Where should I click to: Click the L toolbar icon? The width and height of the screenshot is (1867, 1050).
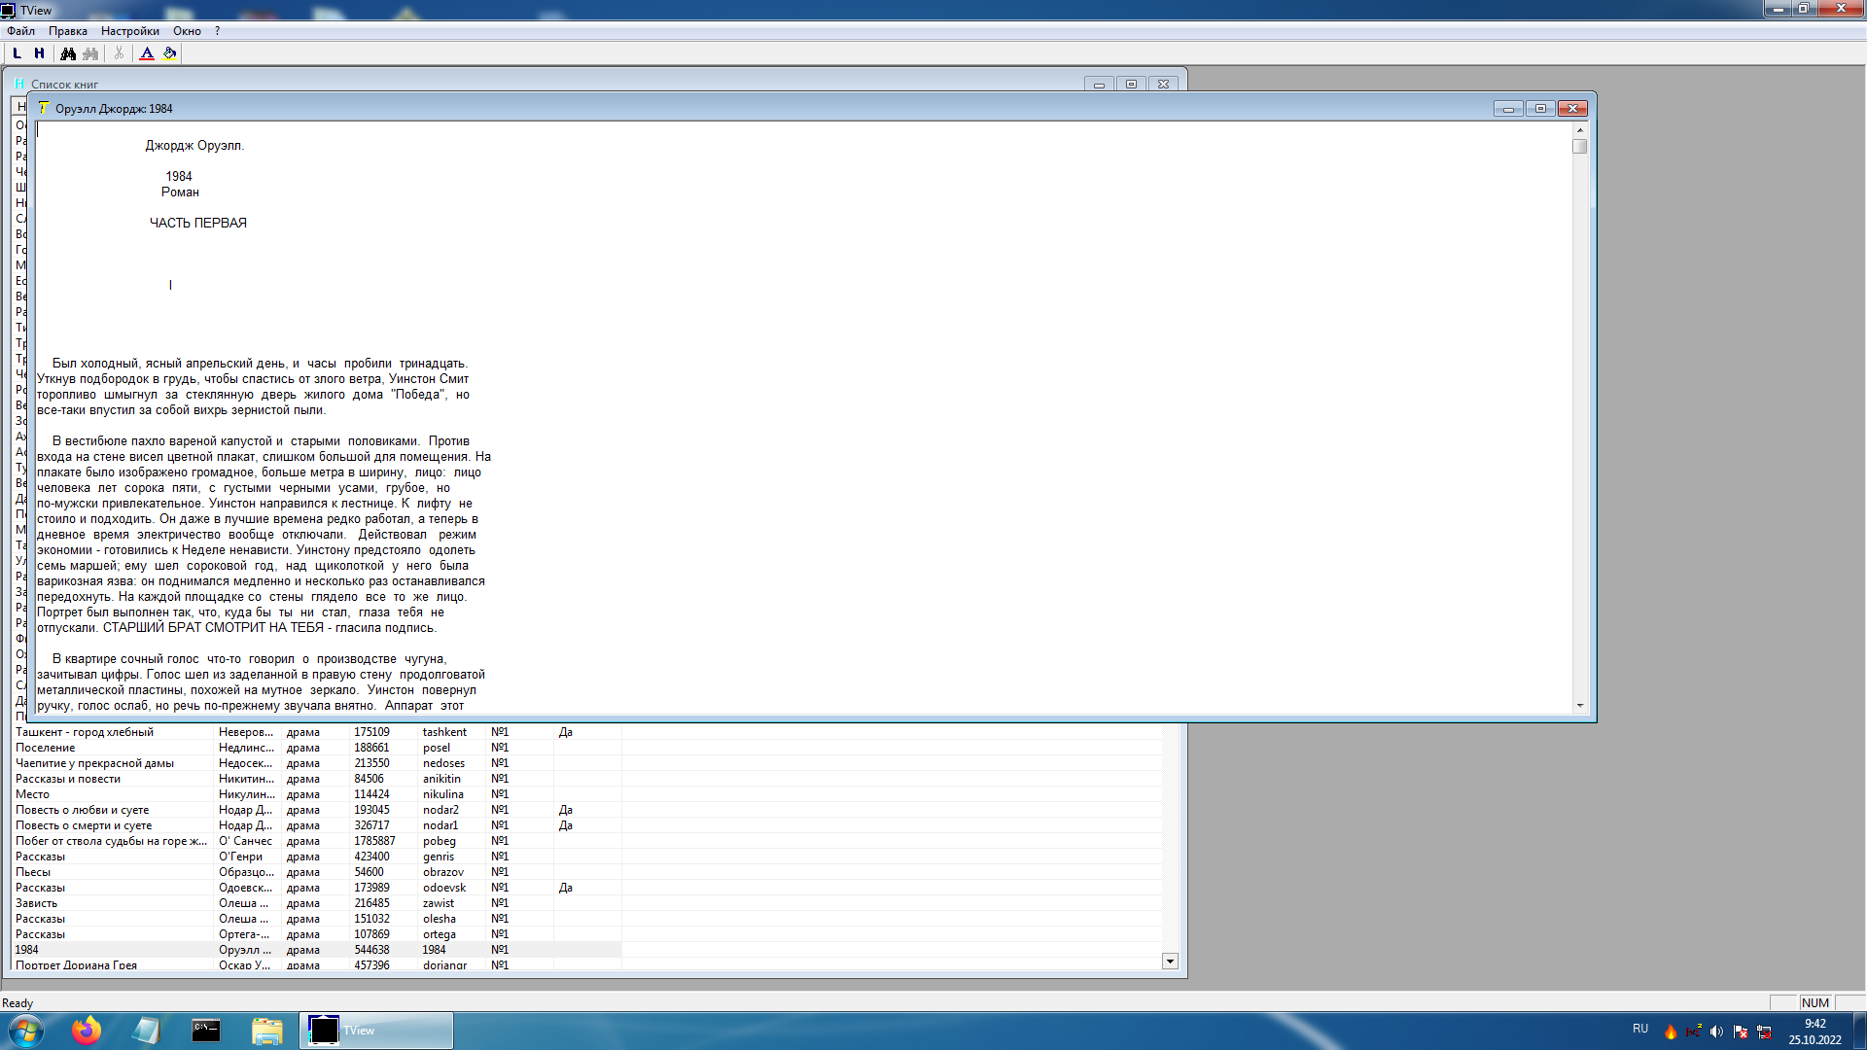(17, 53)
